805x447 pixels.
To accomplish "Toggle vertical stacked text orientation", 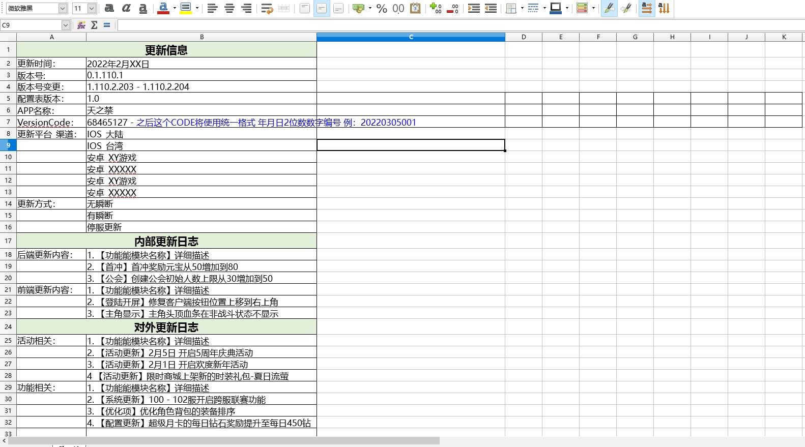I will click(x=664, y=8).
